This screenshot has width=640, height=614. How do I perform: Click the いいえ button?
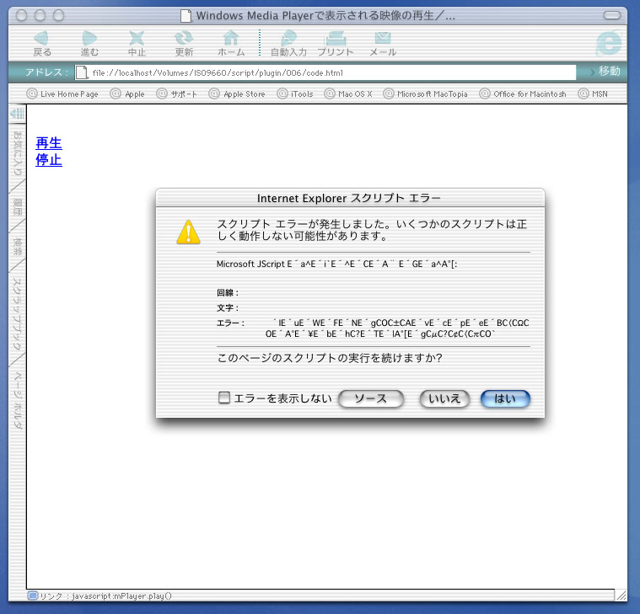(444, 398)
